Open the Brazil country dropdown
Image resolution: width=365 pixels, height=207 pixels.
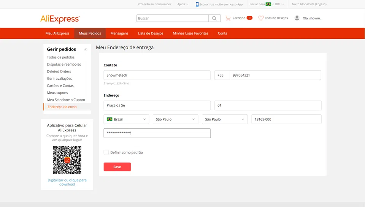click(126, 119)
